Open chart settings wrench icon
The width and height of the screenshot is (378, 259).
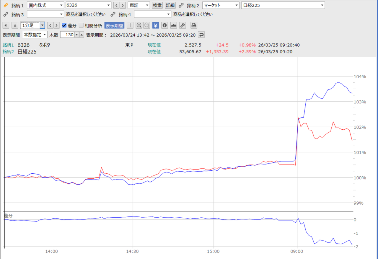click(183, 25)
